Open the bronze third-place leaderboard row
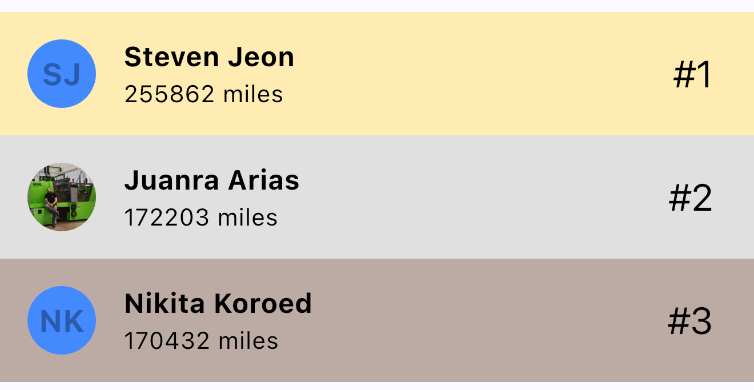 click(x=457, y=320)
